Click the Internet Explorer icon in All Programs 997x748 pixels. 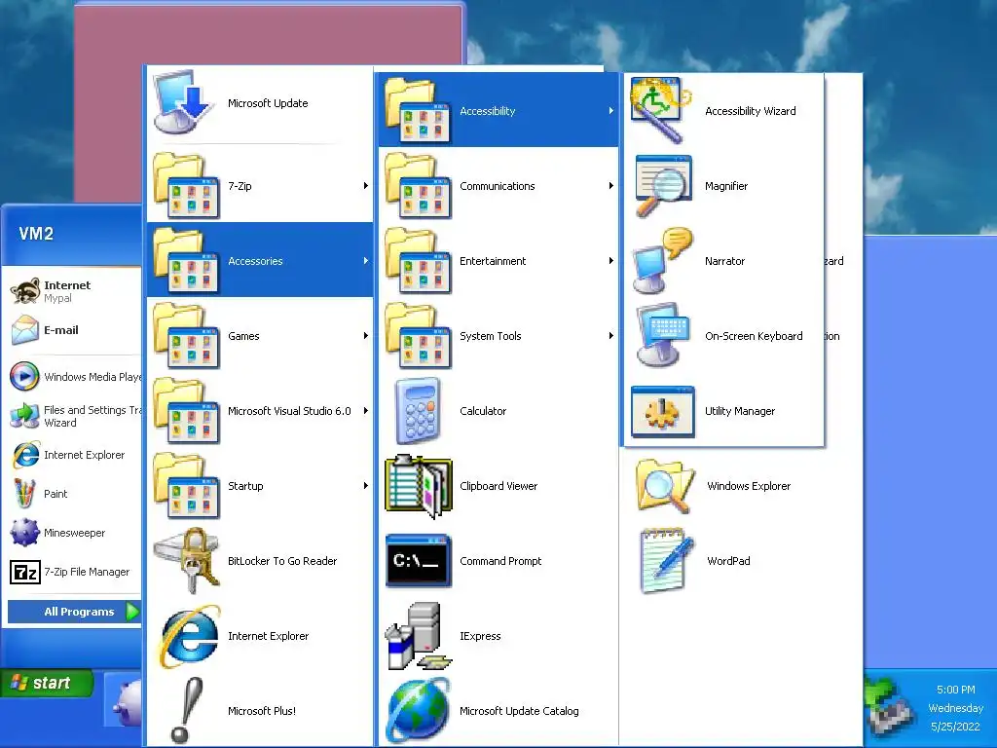pos(188,636)
